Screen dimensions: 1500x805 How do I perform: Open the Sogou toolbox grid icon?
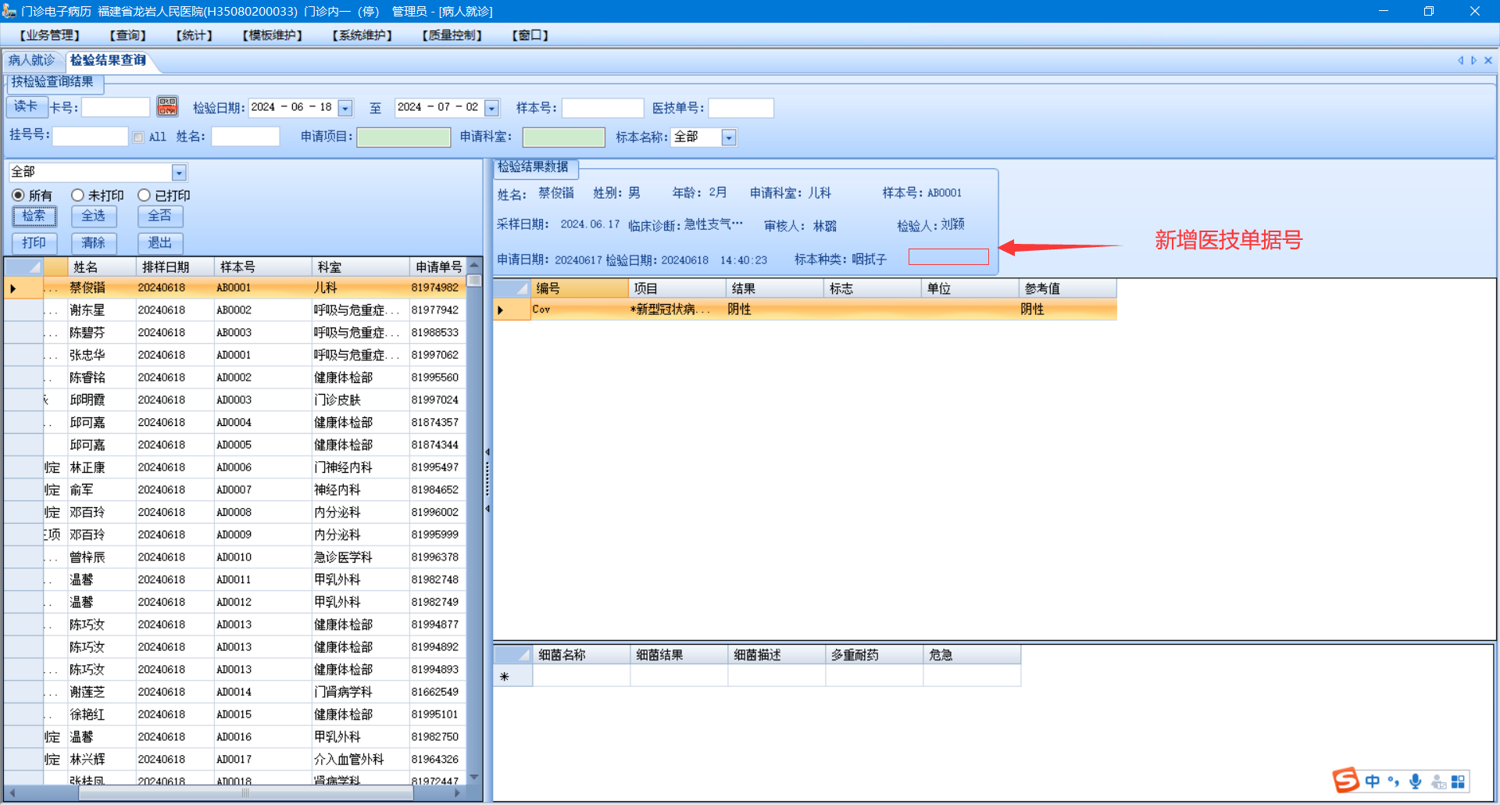coord(1458,782)
